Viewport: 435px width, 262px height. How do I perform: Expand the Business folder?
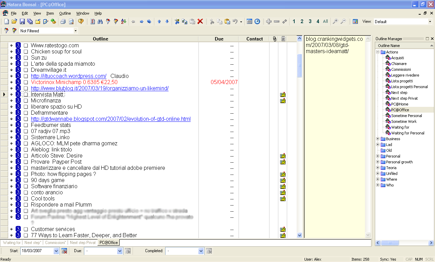click(x=378, y=139)
